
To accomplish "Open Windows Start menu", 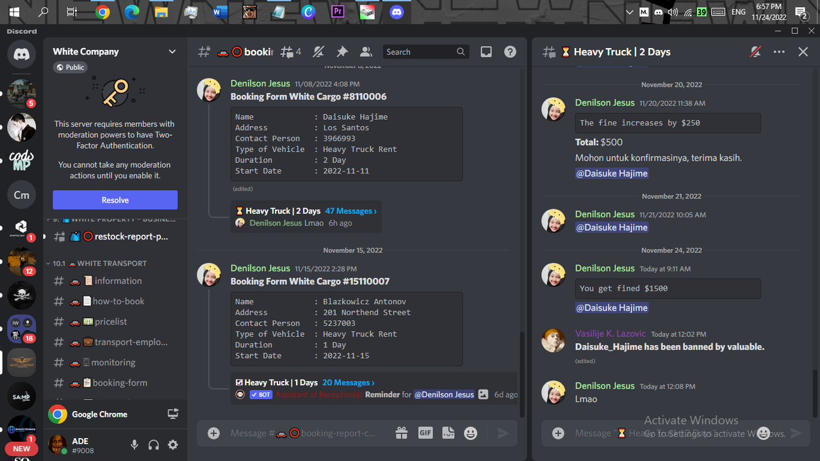I will coord(13,12).
